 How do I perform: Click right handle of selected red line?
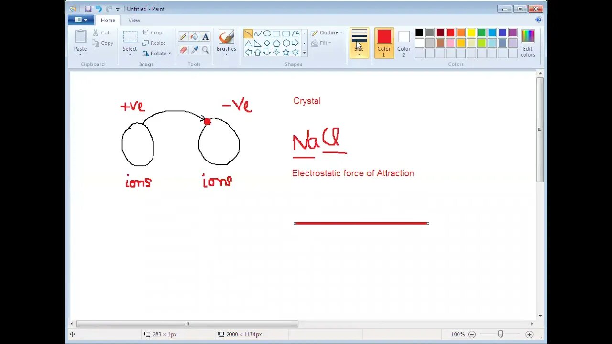tap(428, 223)
